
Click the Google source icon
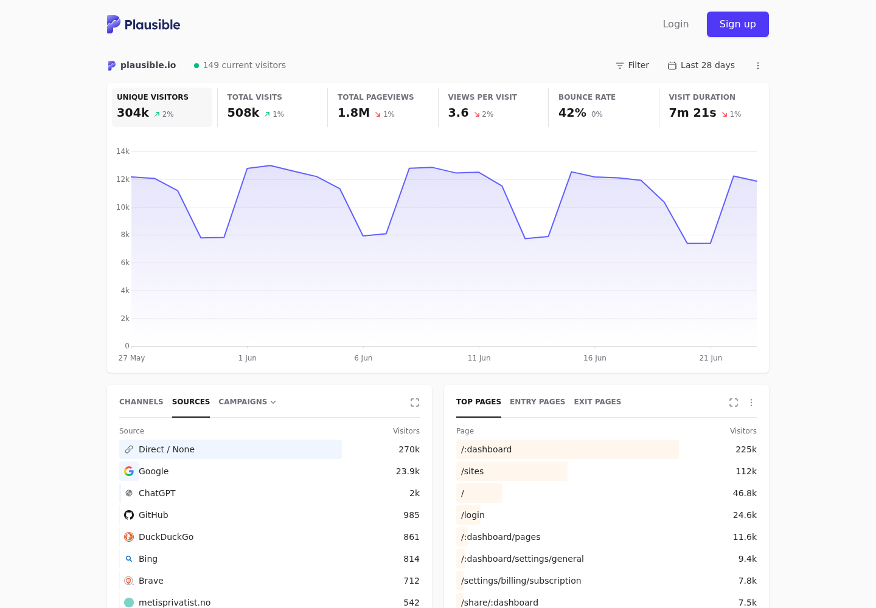[x=129, y=471]
